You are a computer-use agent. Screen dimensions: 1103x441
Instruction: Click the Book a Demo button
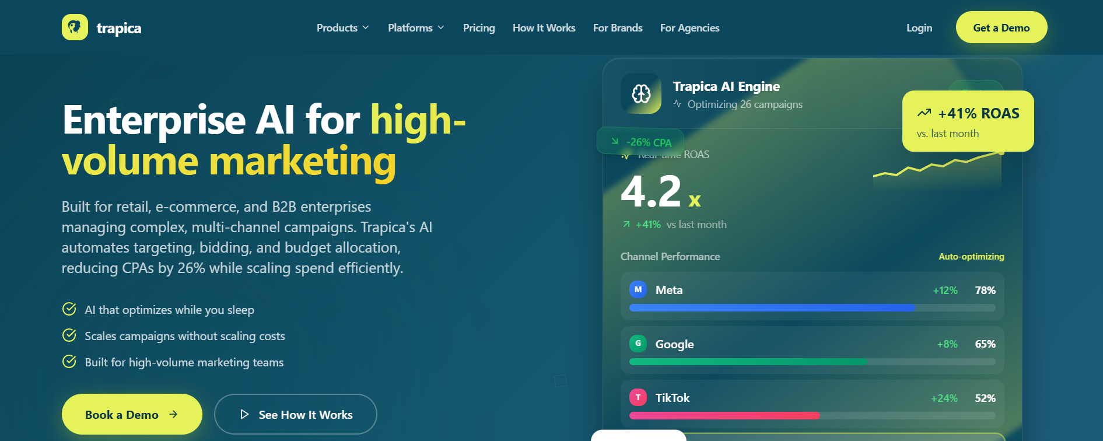coord(132,414)
